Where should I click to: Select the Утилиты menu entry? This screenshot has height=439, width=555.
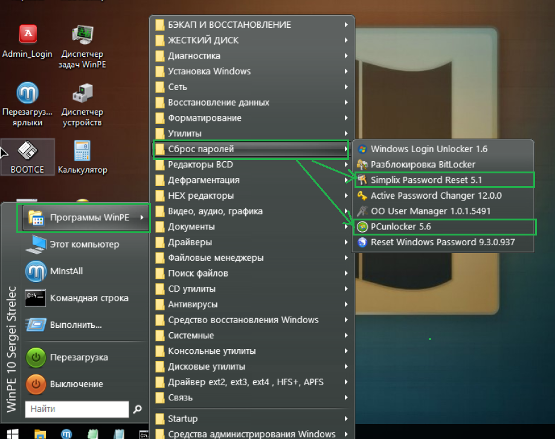[x=252, y=134]
